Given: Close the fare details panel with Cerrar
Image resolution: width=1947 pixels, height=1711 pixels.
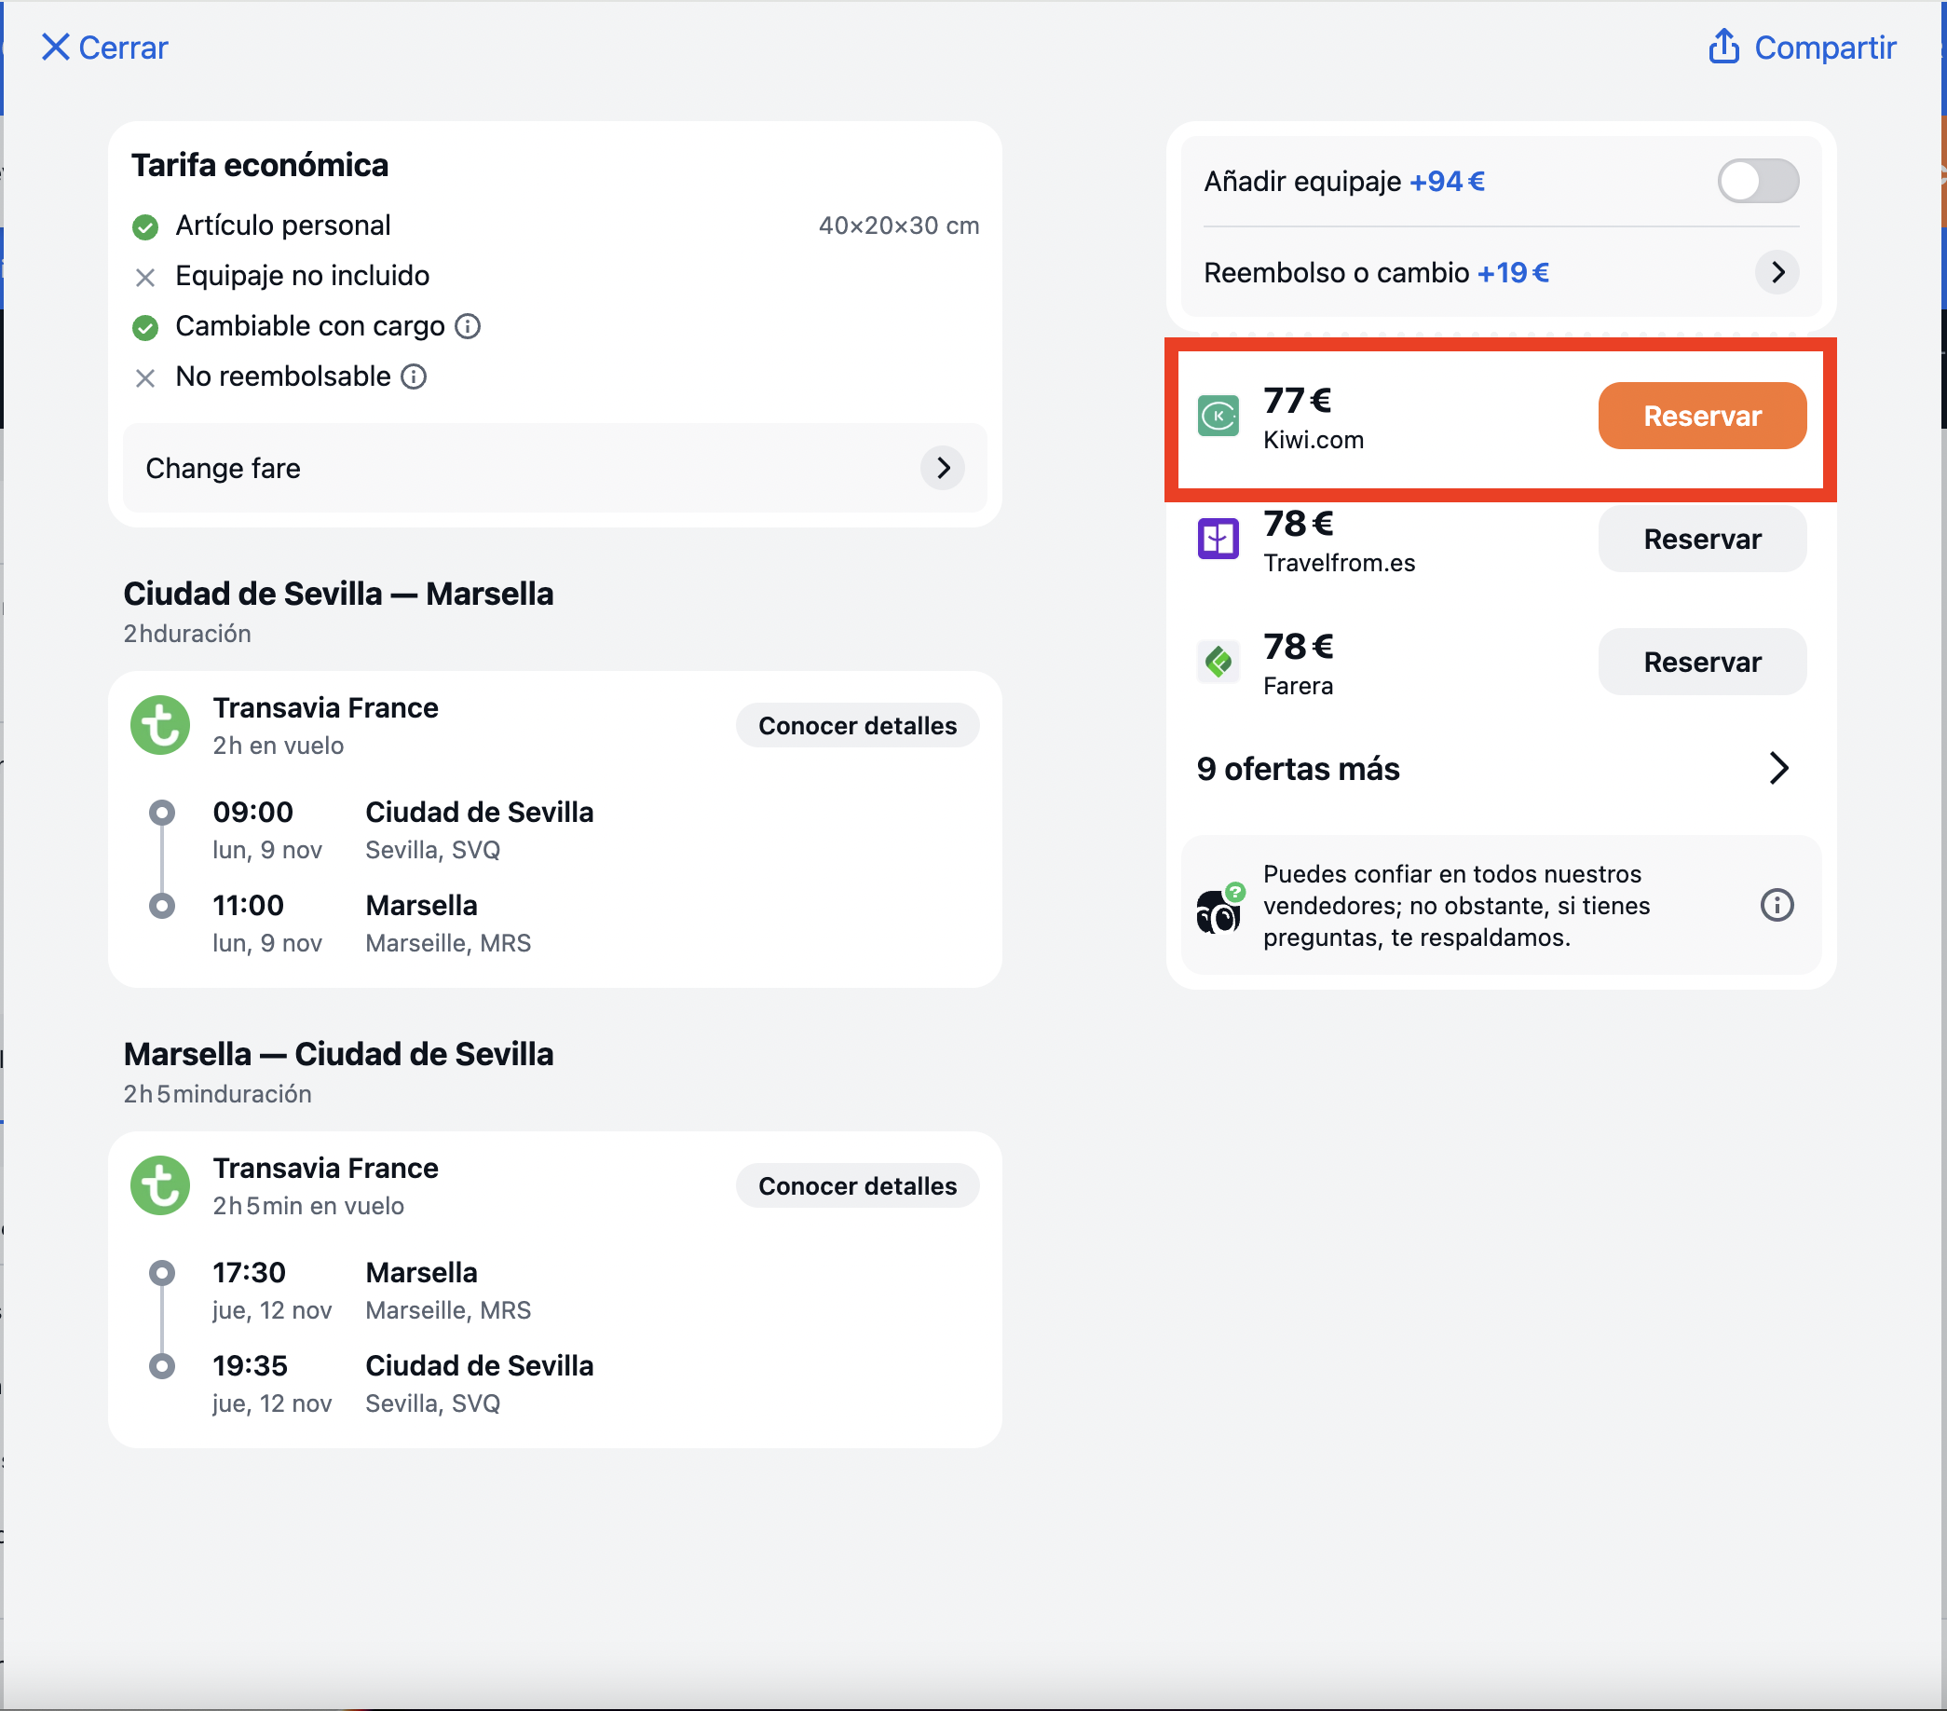Looking at the screenshot, I should tap(103, 47).
